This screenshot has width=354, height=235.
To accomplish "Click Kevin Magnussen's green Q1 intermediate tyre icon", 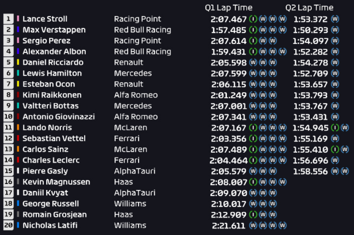I will point(253,182).
